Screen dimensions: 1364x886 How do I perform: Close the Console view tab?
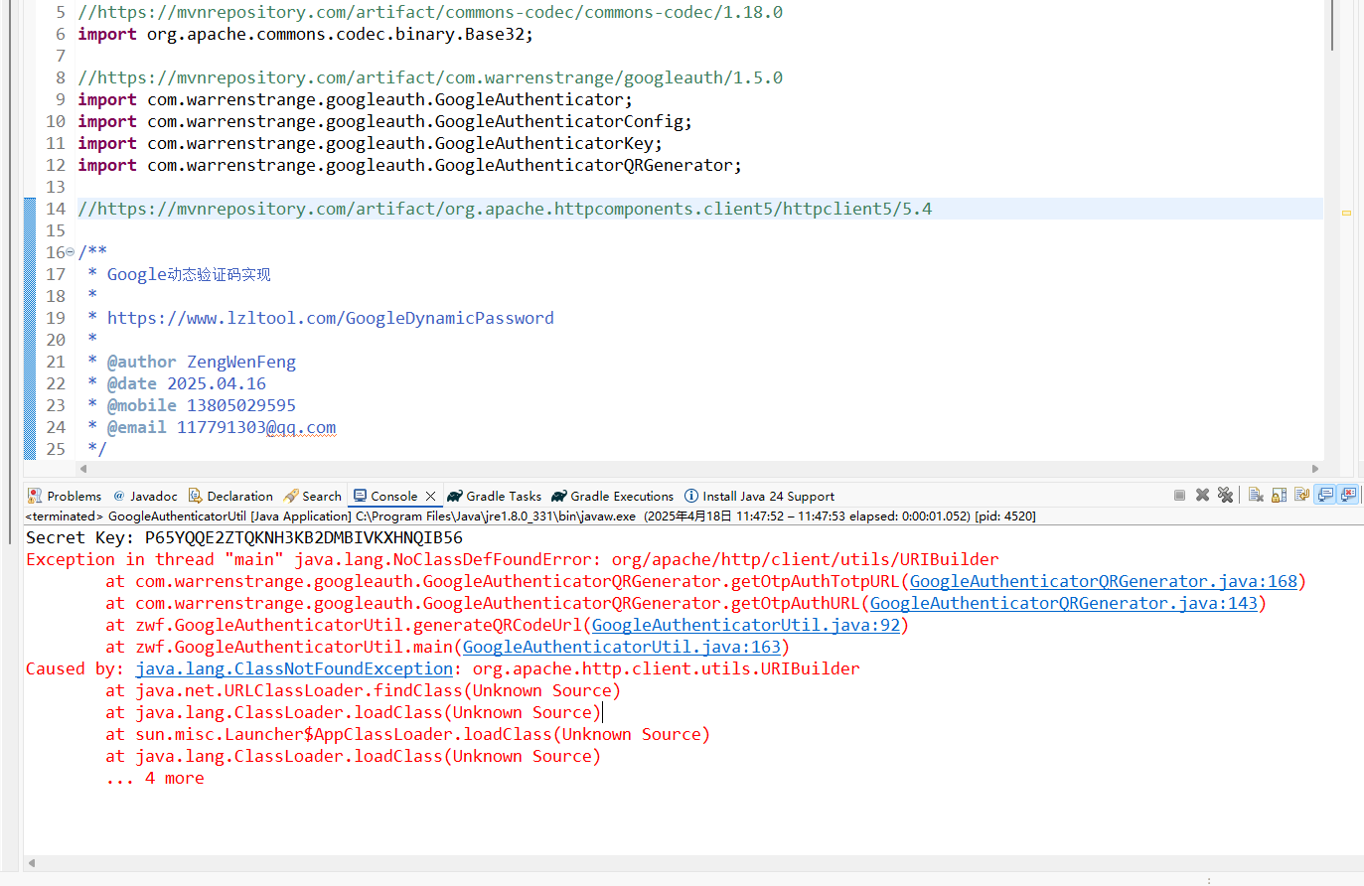click(x=430, y=496)
